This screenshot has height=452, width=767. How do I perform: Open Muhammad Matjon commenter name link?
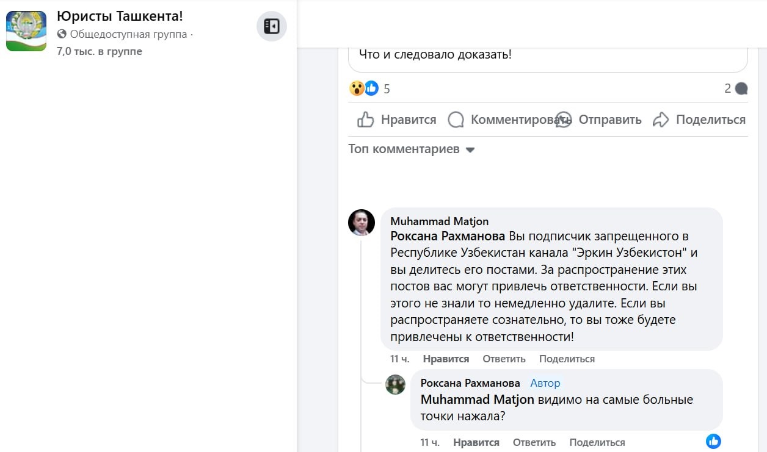coord(439,221)
